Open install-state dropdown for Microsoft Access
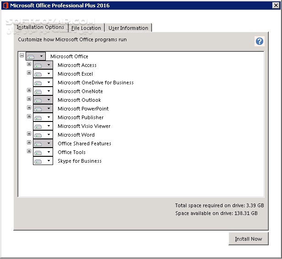This screenshot has width=282, height=259. click(43, 65)
